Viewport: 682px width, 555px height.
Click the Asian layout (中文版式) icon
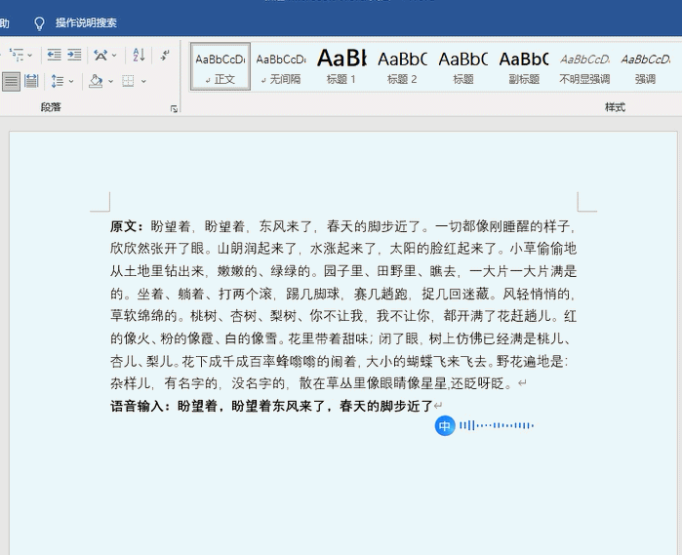coord(100,56)
